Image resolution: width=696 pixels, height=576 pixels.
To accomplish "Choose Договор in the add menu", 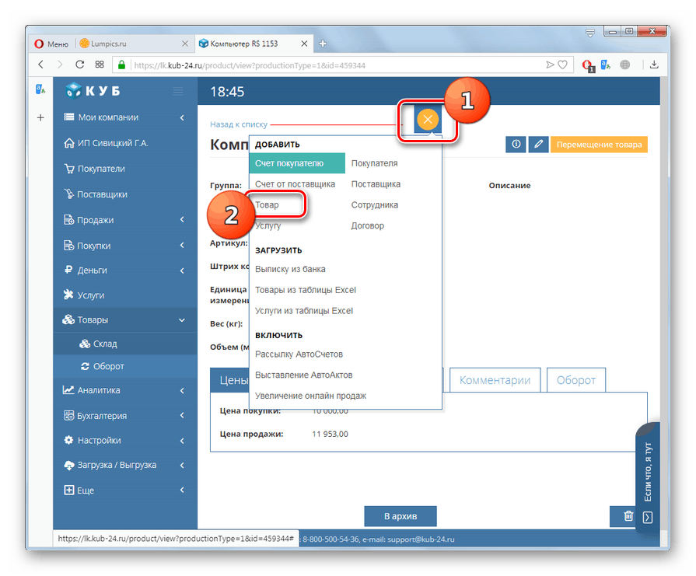I will pos(368,225).
